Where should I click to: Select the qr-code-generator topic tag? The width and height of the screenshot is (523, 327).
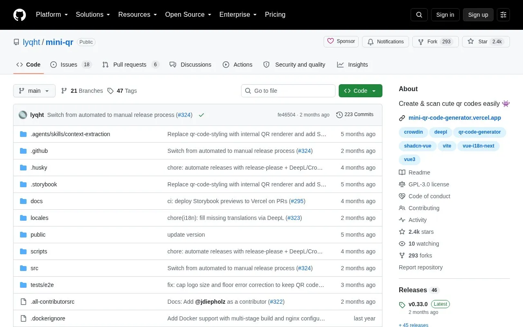480,132
